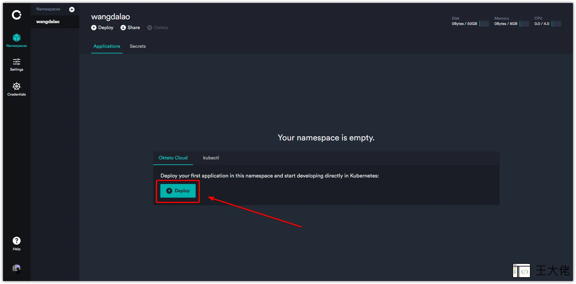This screenshot has height=284, width=576.
Task: Switch to the Secrets tab
Action: click(x=138, y=46)
